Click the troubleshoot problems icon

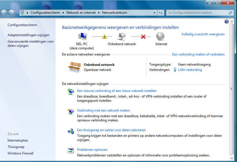[71, 151]
